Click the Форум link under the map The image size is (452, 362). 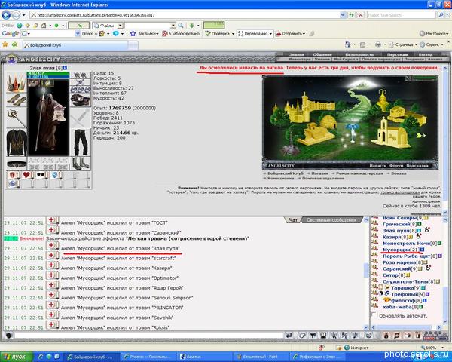point(396,166)
